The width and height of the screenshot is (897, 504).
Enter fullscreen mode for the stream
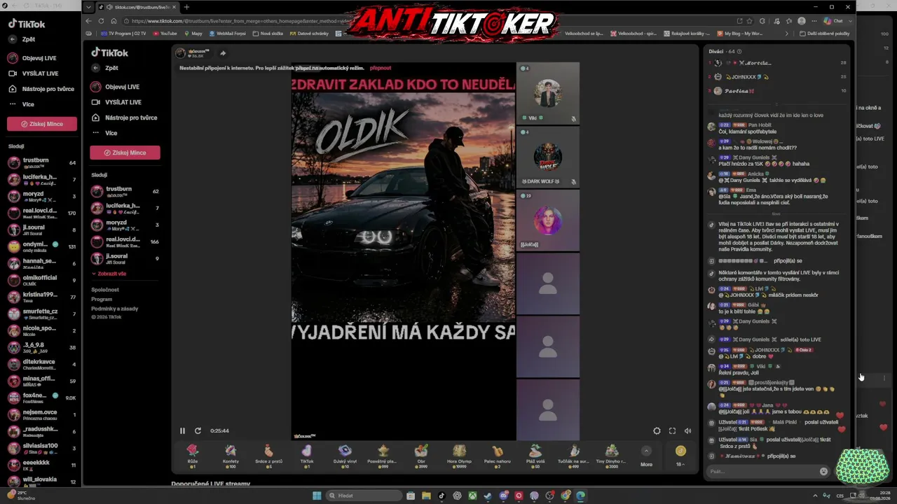click(x=672, y=431)
